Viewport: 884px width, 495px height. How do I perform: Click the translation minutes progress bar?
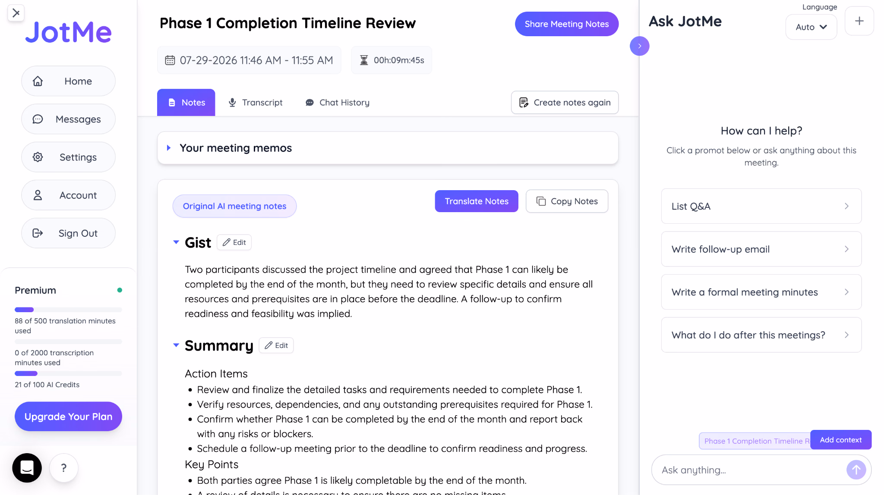(x=68, y=310)
